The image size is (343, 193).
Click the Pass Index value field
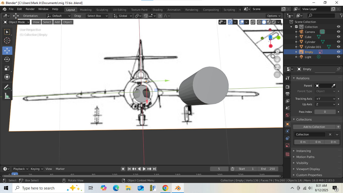(x=325, y=112)
